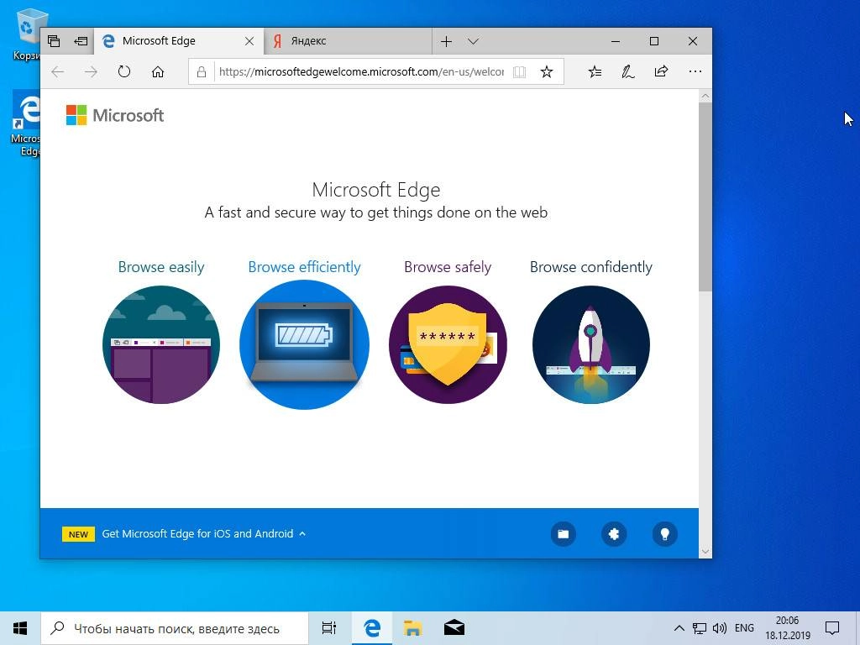
Task: Show hidden system tray icons
Action: click(679, 628)
